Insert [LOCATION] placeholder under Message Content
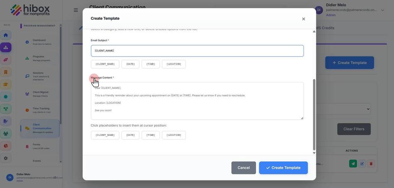This screenshot has width=394, height=188. (x=174, y=135)
